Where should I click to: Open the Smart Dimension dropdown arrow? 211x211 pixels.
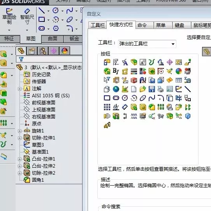click(27, 30)
